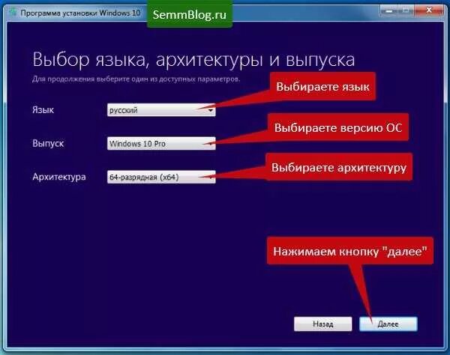
Task: Open the Выпуск dropdown showing Windows 10 Pro
Action: (x=161, y=144)
